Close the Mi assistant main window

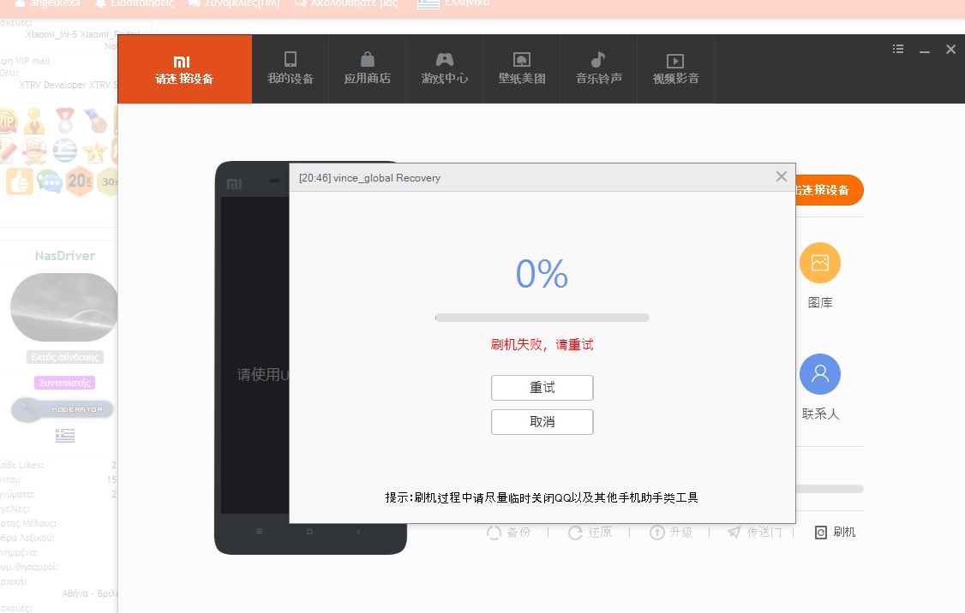[x=950, y=49]
